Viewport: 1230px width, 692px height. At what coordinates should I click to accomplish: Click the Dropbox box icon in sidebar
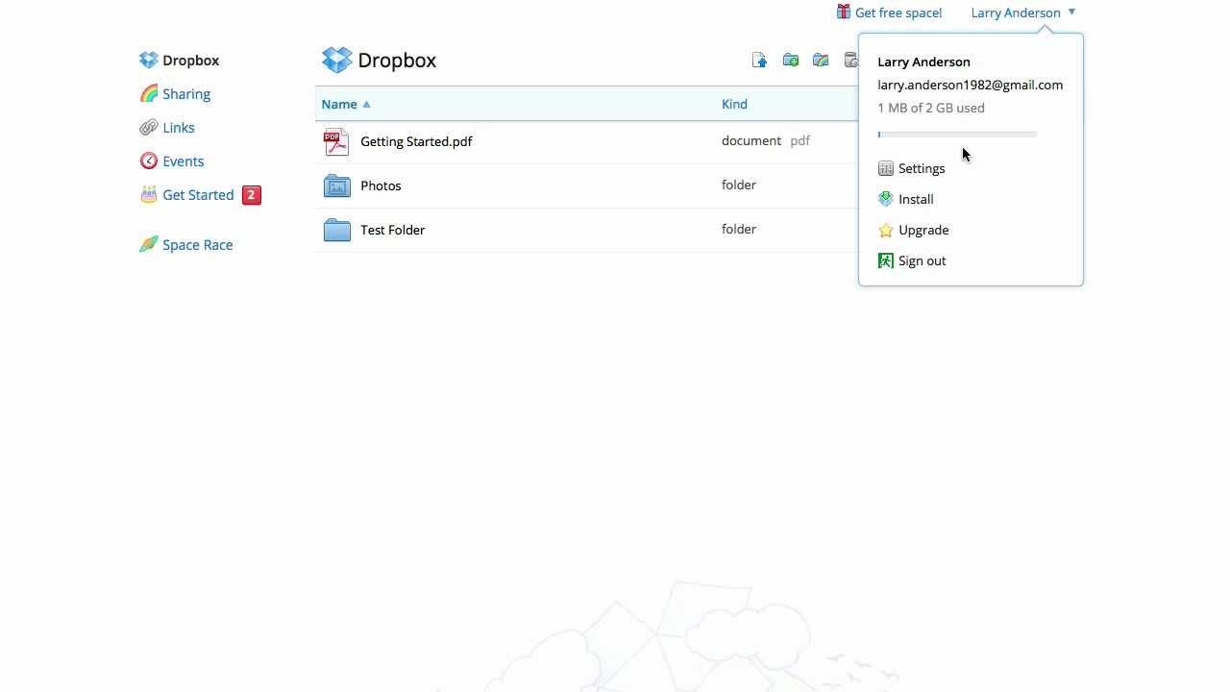(x=148, y=61)
